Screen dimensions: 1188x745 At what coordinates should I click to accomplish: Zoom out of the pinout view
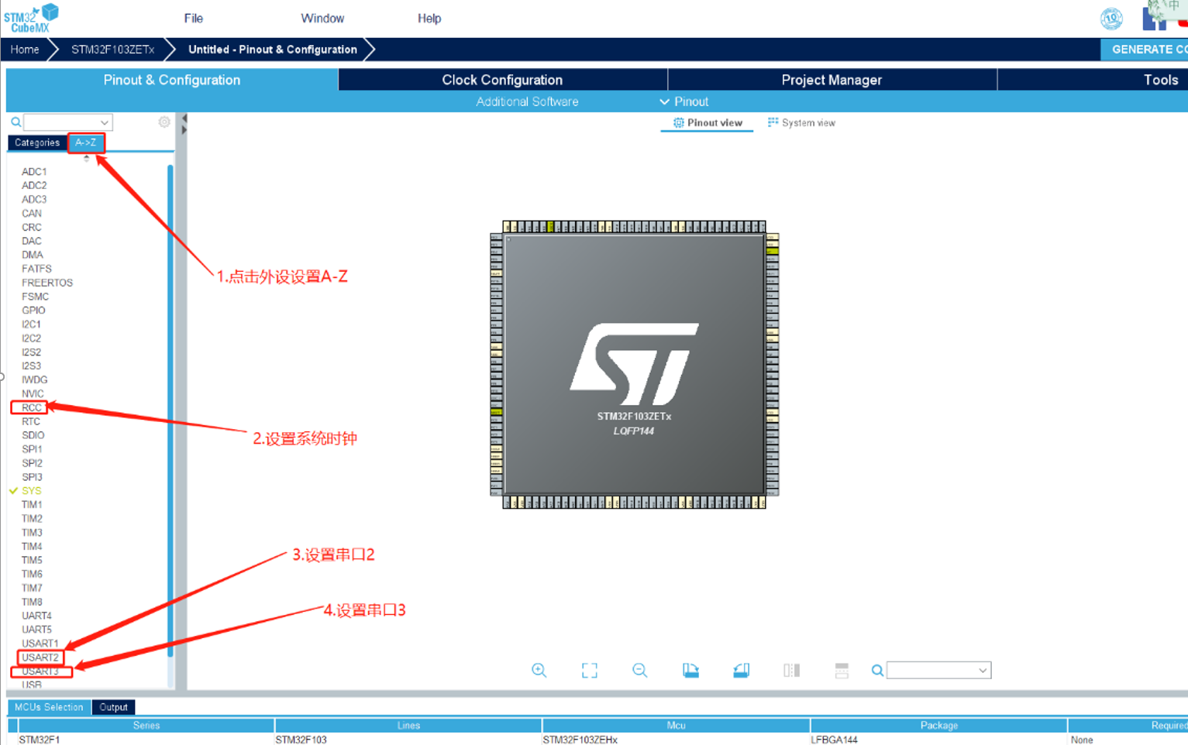(x=639, y=670)
